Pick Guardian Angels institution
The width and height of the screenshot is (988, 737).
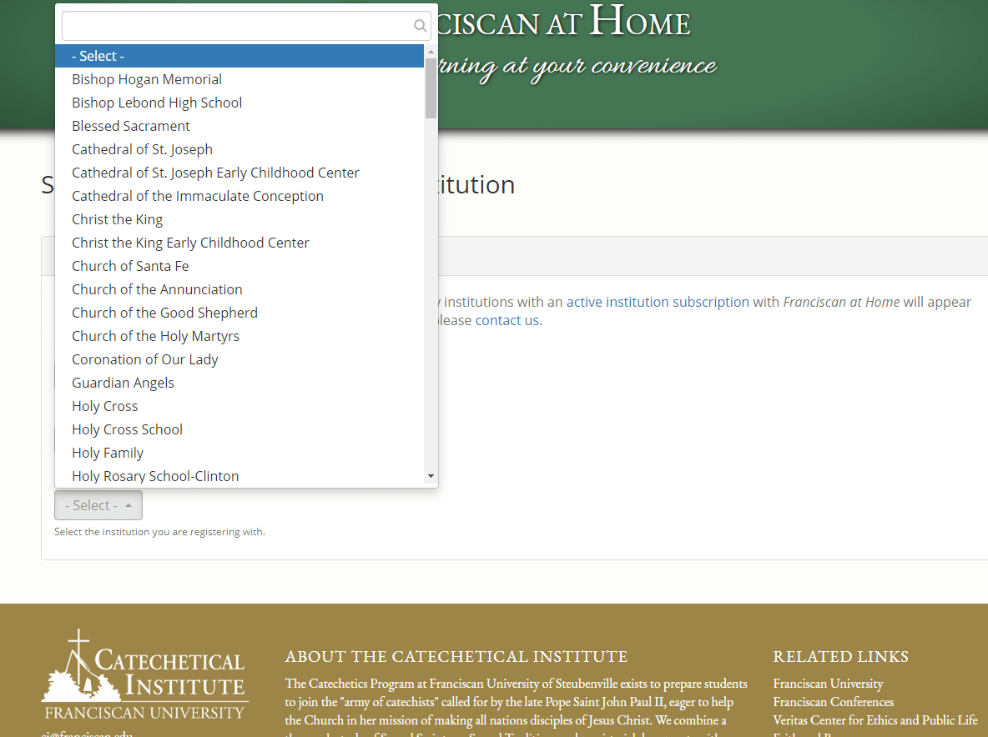(239, 382)
